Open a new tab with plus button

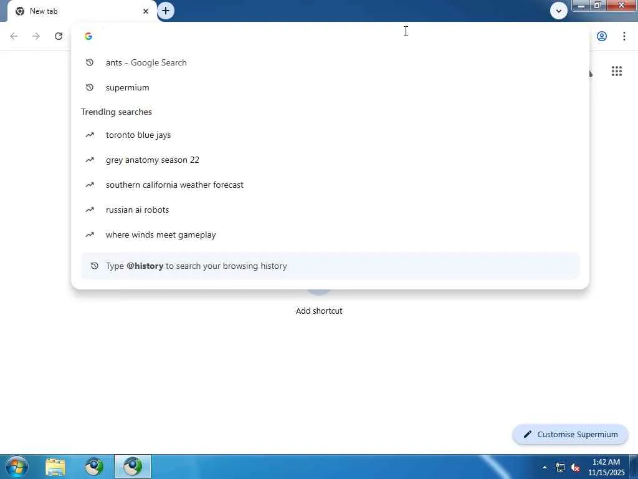(166, 11)
